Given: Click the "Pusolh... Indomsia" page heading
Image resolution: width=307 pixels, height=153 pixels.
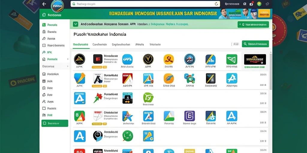Looking at the screenshot, I should [100, 34].
